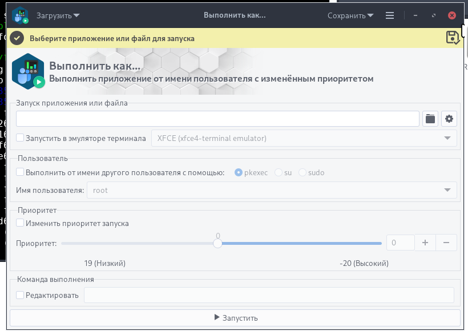Check 'Изменить приоритет запуска' option
468x335 pixels.
(x=20, y=223)
